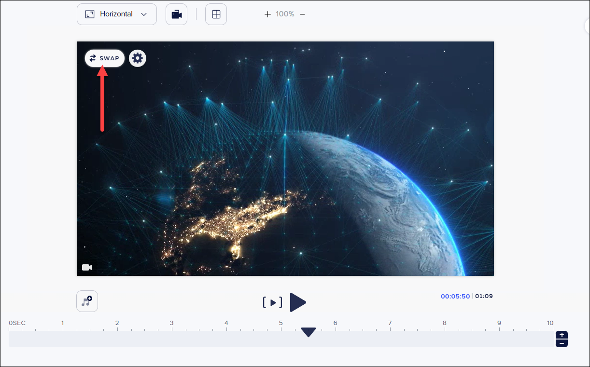The height and width of the screenshot is (367, 590).
Task: Click the 8 second mark on ruler
Action: click(444, 324)
